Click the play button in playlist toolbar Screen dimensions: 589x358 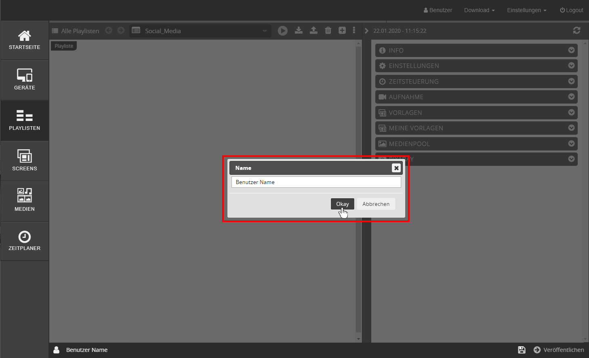pyautogui.click(x=283, y=31)
